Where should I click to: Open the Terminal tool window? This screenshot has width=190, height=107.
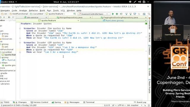tap(89, 102)
